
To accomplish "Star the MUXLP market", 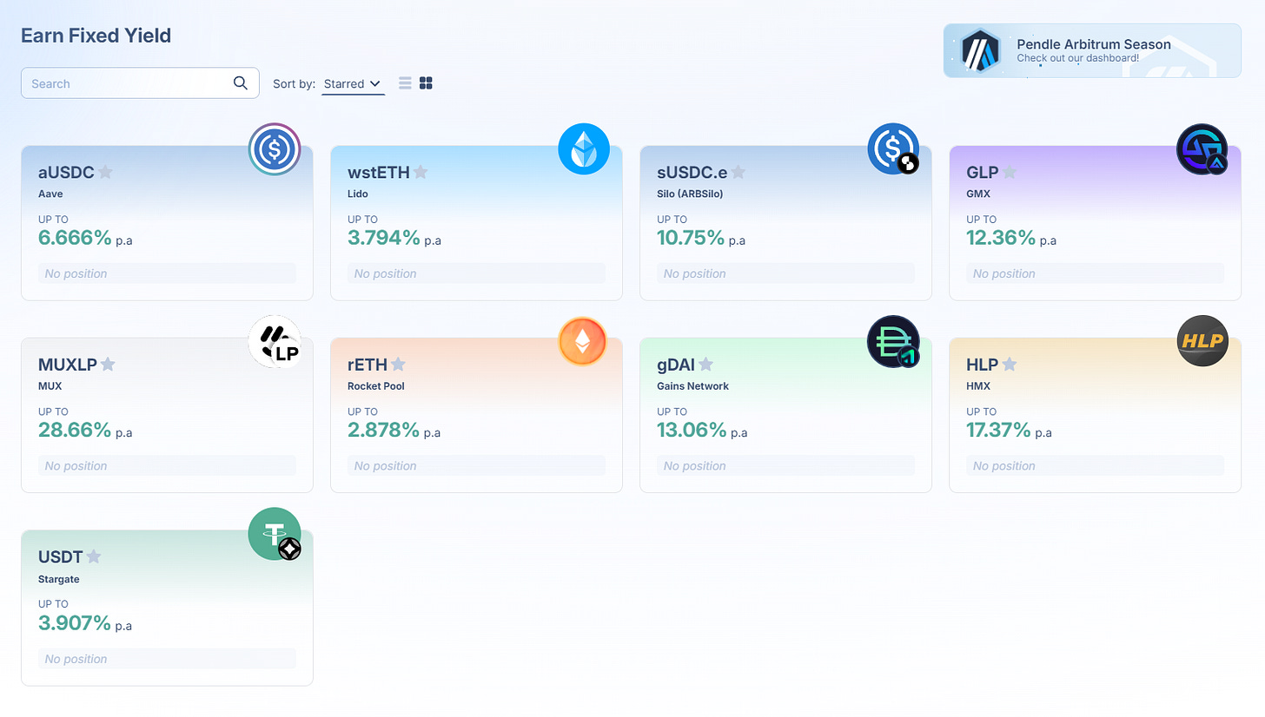I will [x=108, y=364].
